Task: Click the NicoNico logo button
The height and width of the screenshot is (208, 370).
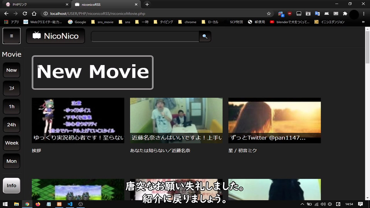Action: coord(55,36)
